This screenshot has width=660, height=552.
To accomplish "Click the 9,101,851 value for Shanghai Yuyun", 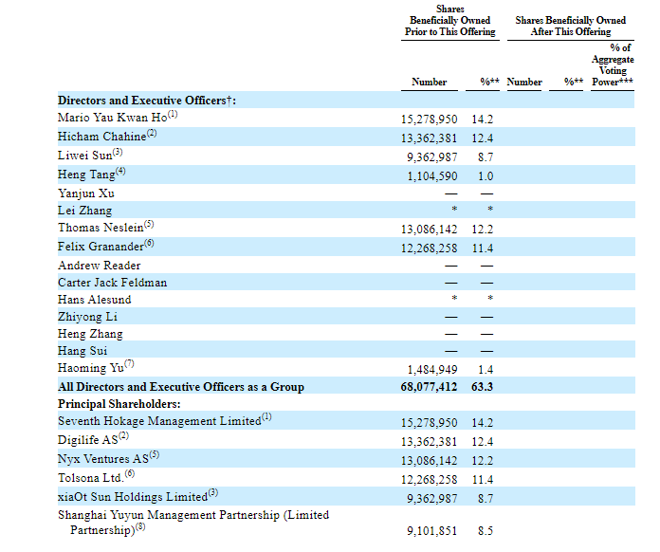I will coord(432,531).
